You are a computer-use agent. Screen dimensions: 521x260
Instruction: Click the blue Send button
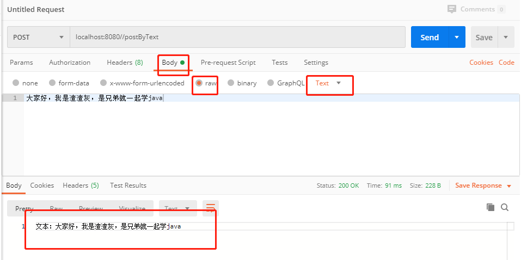(x=430, y=37)
